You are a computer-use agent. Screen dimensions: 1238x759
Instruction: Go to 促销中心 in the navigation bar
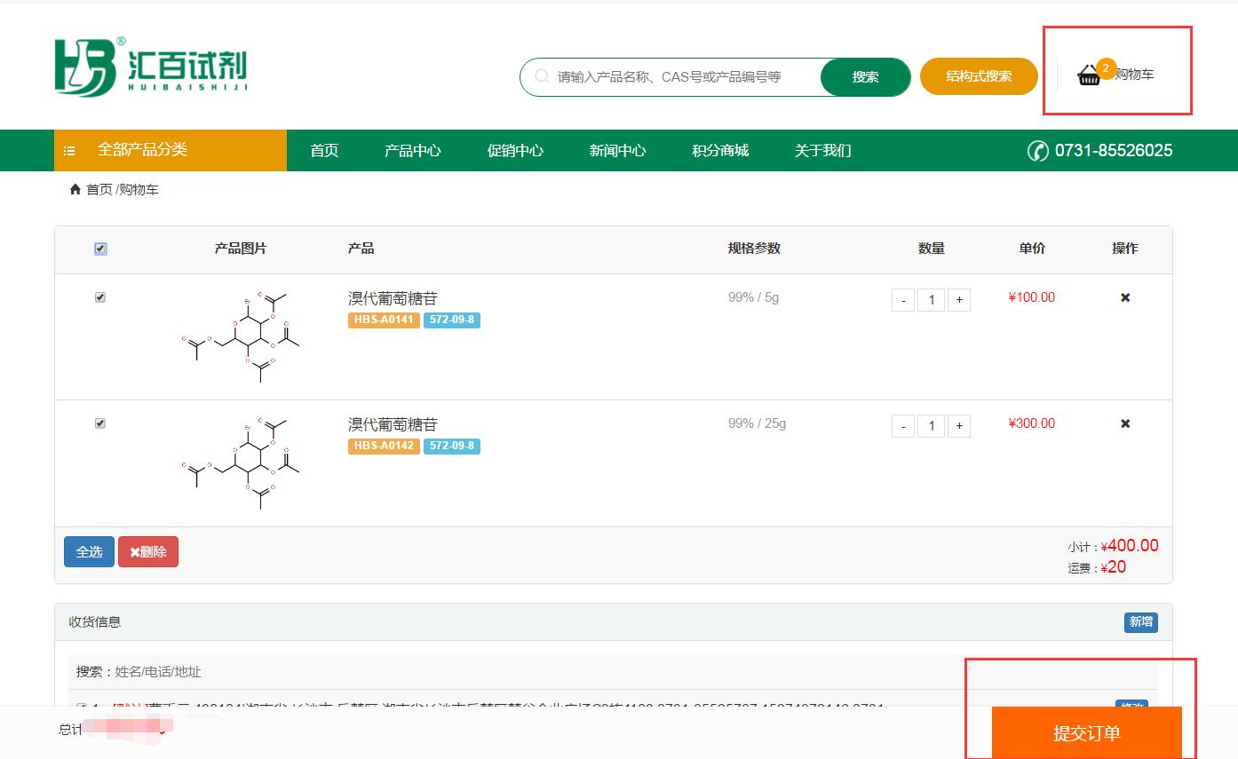[x=515, y=151]
